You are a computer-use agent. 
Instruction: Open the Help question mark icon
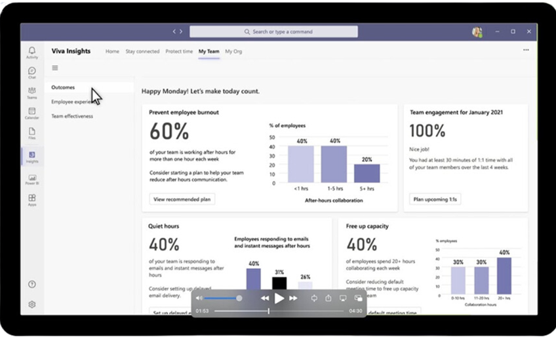[32, 284]
